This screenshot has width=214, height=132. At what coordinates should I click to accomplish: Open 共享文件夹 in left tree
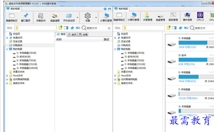(x=17, y=72)
